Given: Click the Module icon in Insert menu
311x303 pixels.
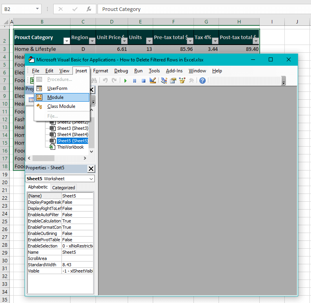Looking at the screenshot, I should tap(39, 97).
